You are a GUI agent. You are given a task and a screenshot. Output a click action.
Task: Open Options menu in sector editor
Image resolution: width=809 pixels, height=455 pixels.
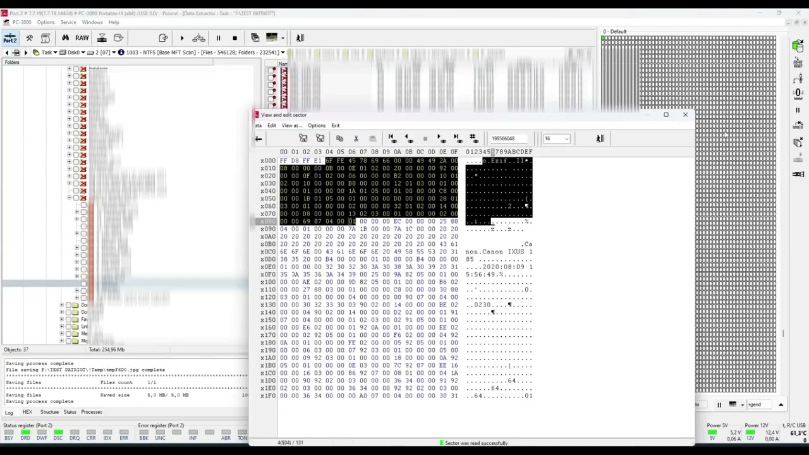click(317, 125)
